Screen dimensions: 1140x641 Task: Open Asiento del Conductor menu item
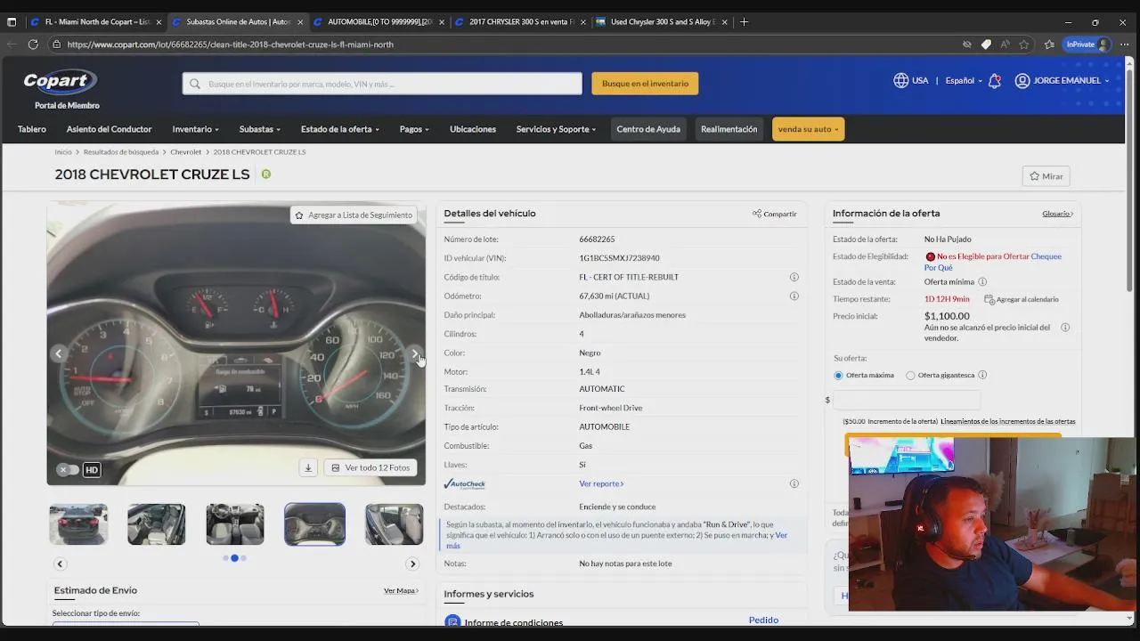[x=109, y=129]
